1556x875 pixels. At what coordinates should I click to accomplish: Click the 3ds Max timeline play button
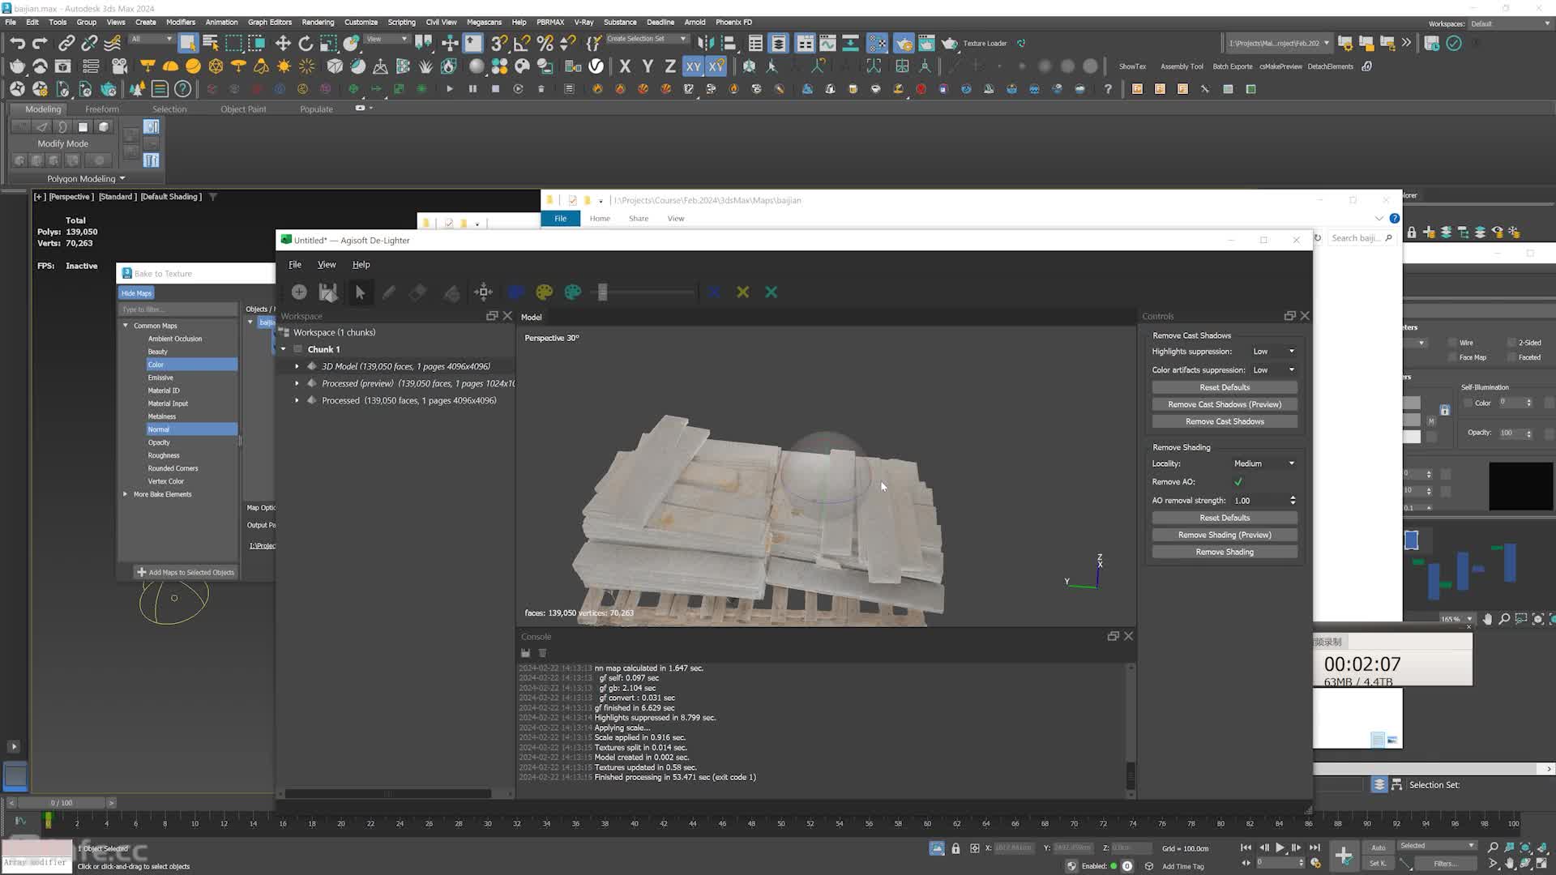click(1280, 847)
